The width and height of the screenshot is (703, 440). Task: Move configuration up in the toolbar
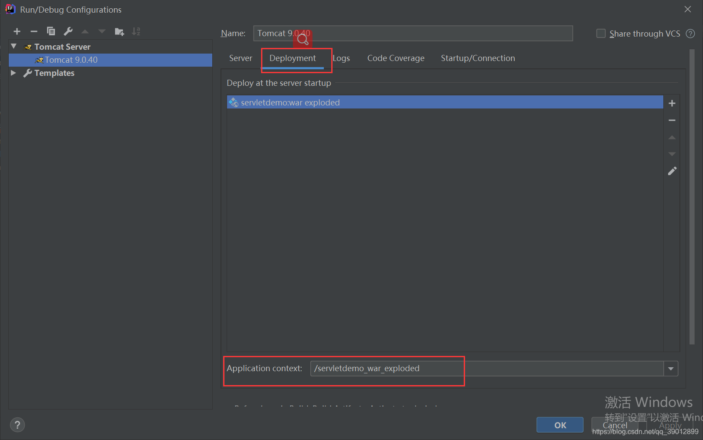click(x=85, y=31)
